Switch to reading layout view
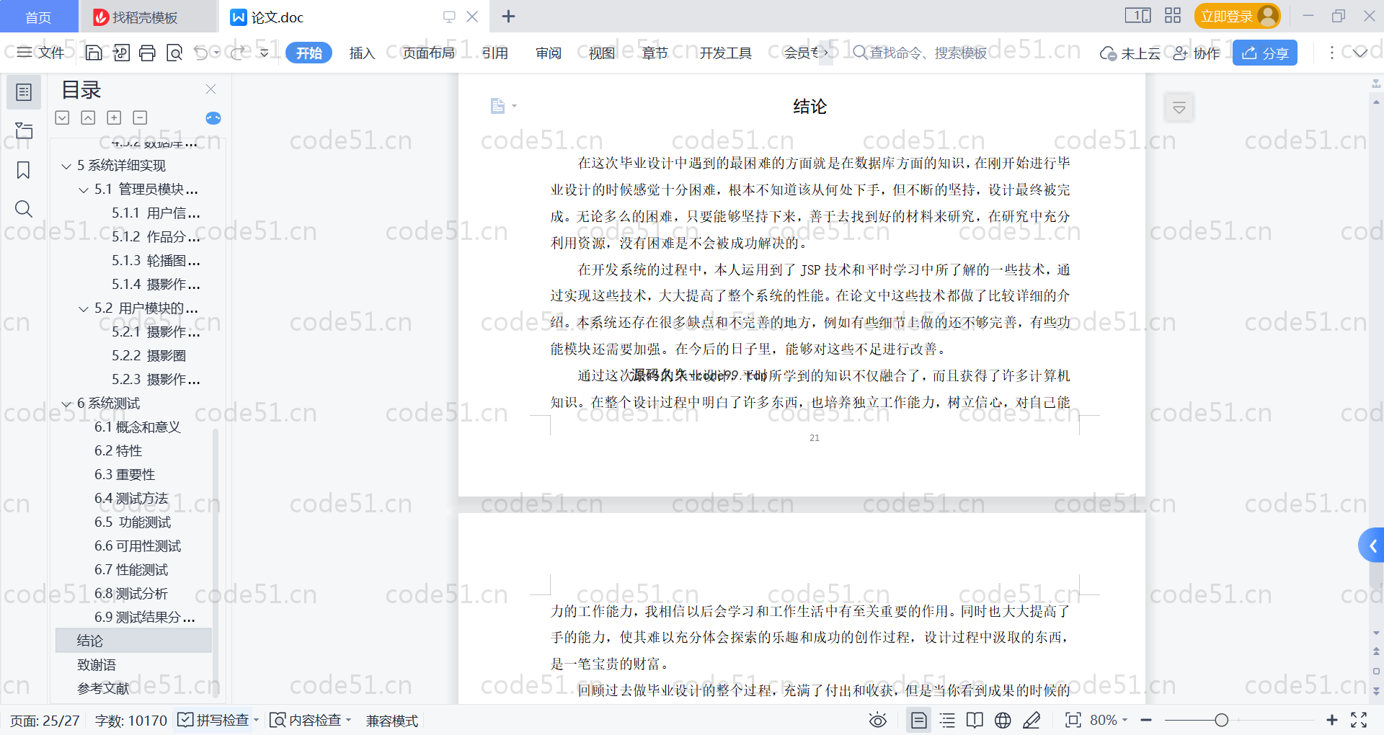Screen dimensions: 1384x735 975,720
